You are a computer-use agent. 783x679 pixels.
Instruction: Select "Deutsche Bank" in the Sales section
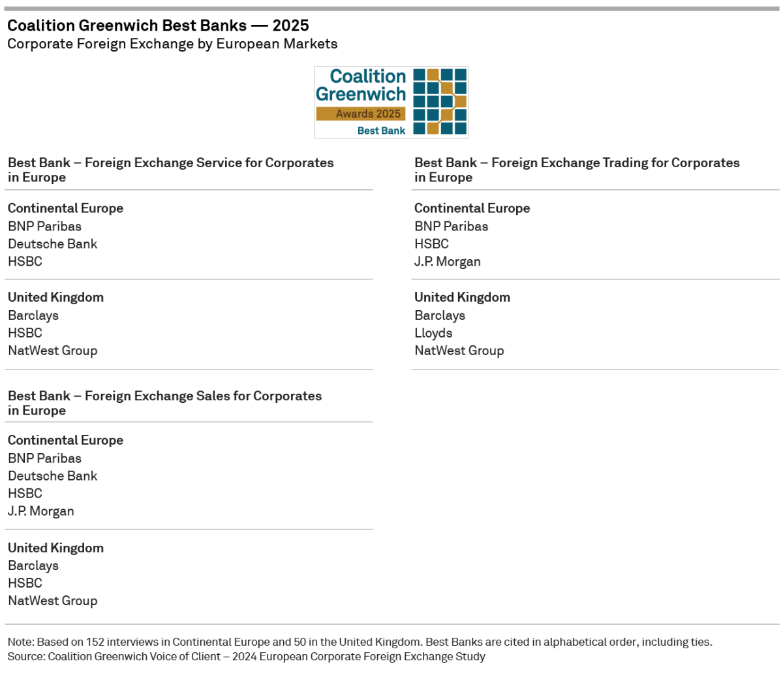(x=52, y=476)
